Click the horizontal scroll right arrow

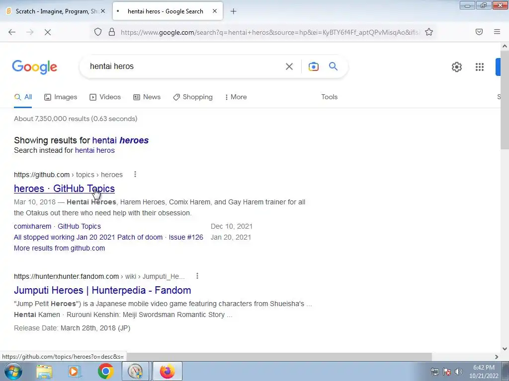(x=497, y=357)
